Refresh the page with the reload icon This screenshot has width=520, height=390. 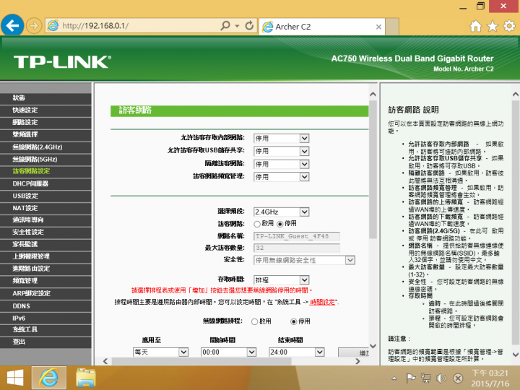(x=249, y=26)
